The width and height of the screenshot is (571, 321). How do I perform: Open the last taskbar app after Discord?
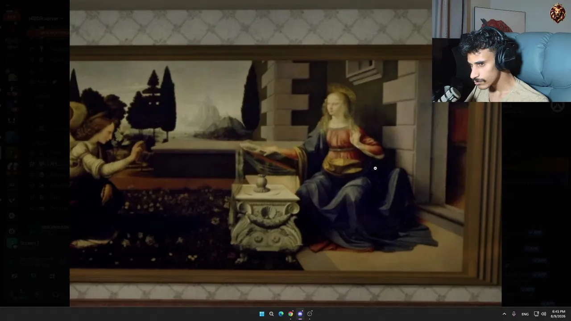pyautogui.click(x=310, y=314)
